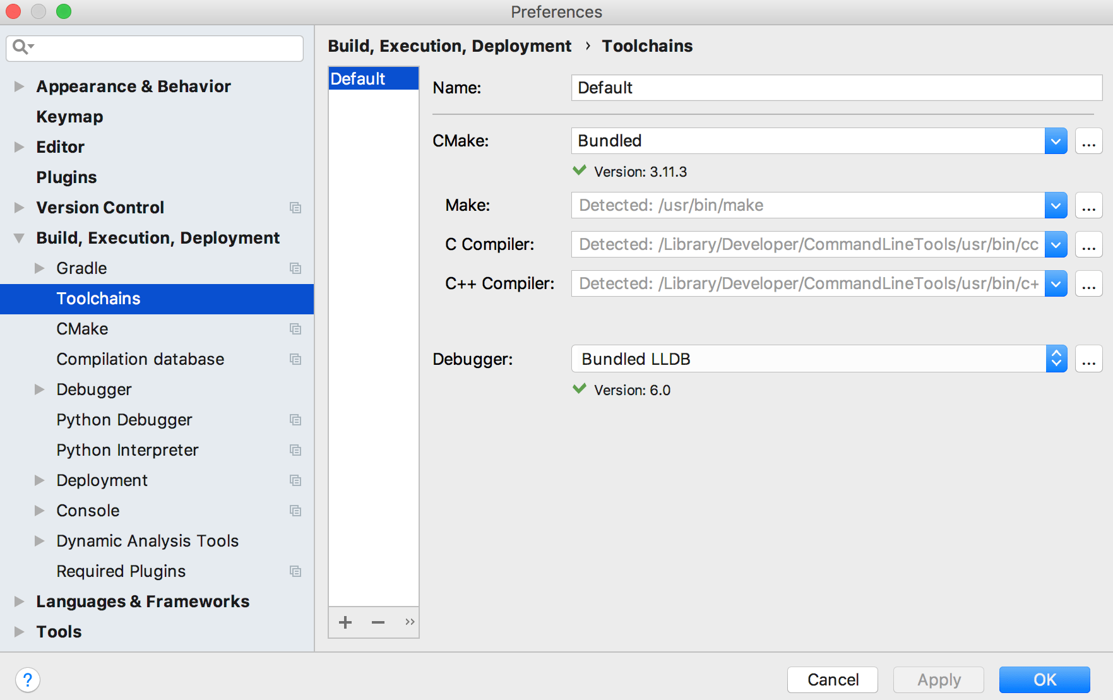1113x700 pixels.
Task: Confirm settings with the OK button
Action: click(1044, 680)
